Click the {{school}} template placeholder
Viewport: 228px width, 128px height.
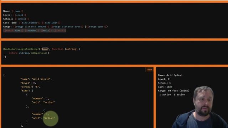tap(22, 19)
